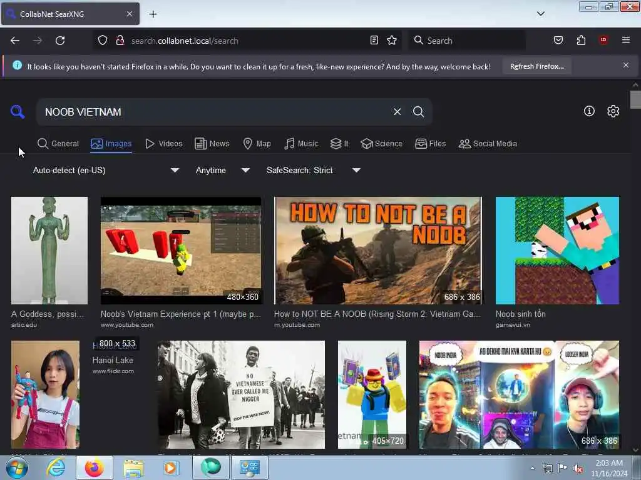Show hidden system tray icons arrow
Image resolution: width=641 pixels, height=480 pixels.
[532, 469]
